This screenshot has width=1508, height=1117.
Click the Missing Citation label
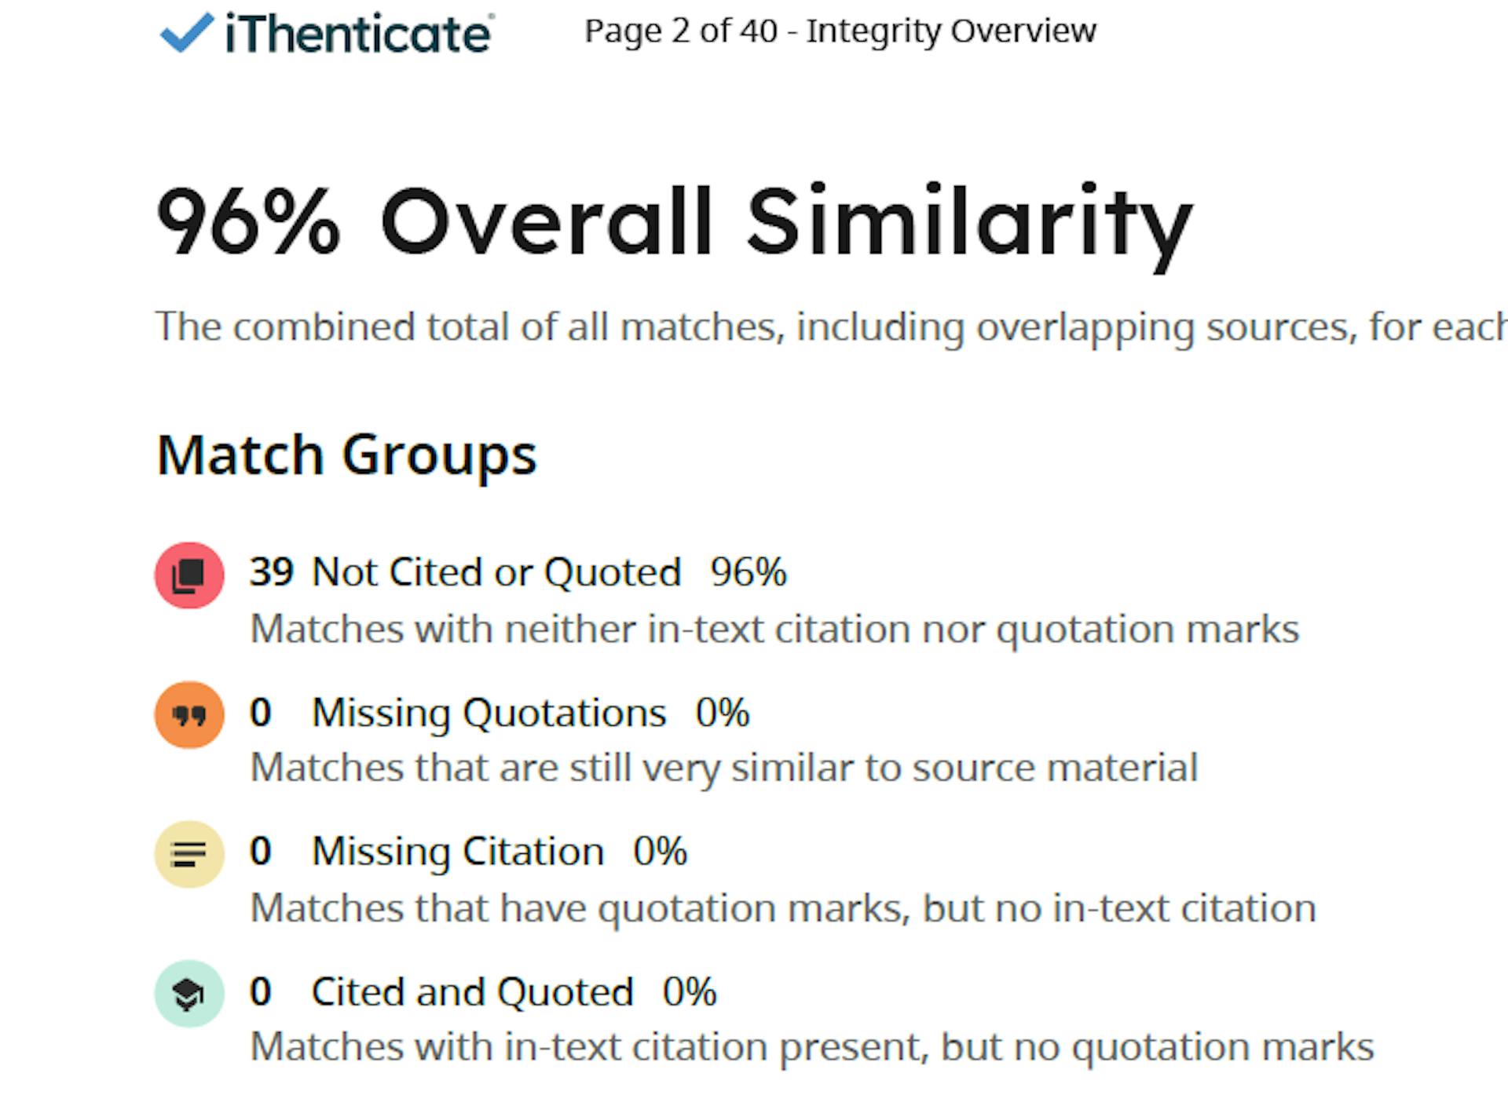458,852
